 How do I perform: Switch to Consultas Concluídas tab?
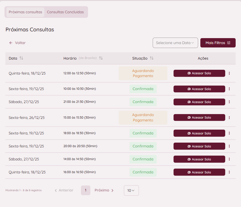pyautogui.click(x=65, y=12)
